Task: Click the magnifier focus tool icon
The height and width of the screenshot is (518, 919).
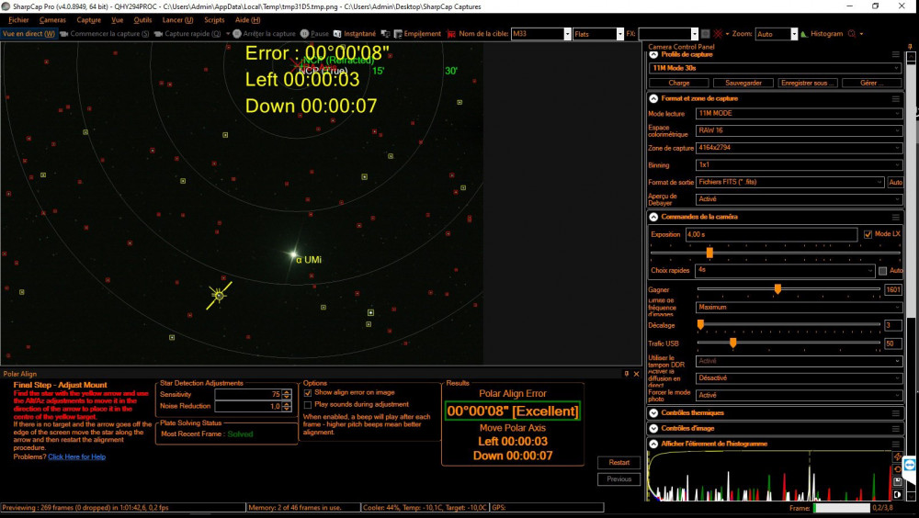Action: click(x=852, y=34)
